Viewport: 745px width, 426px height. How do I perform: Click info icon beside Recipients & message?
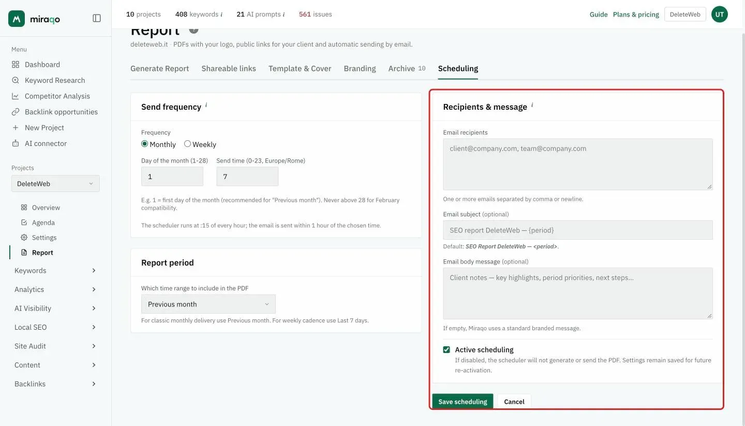tap(532, 105)
